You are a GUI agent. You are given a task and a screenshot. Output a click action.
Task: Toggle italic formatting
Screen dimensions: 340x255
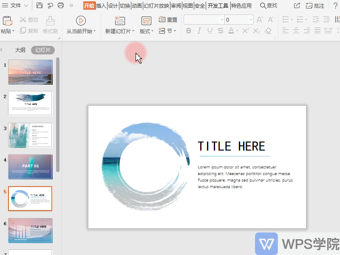(198, 30)
